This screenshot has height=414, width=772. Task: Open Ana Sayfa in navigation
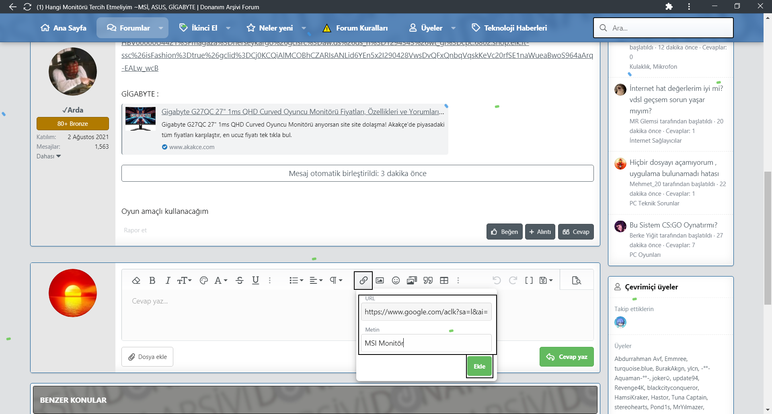[x=64, y=28]
